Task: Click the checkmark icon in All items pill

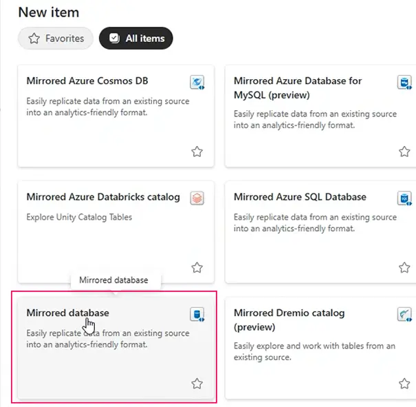Action: [114, 39]
